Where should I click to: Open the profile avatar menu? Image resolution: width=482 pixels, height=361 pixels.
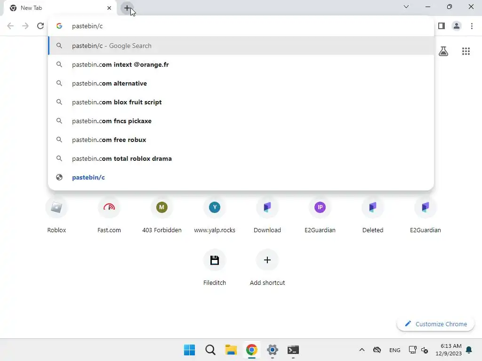(457, 26)
